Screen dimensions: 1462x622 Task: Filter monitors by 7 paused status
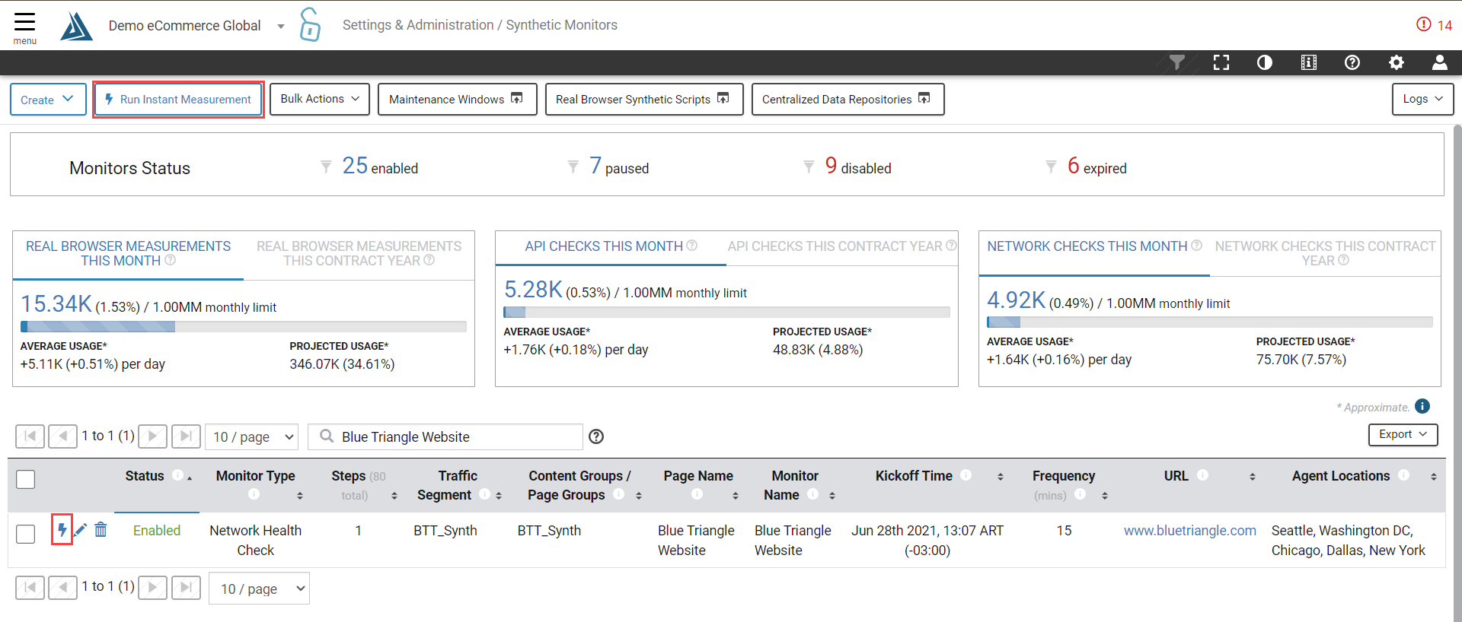click(x=618, y=167)
